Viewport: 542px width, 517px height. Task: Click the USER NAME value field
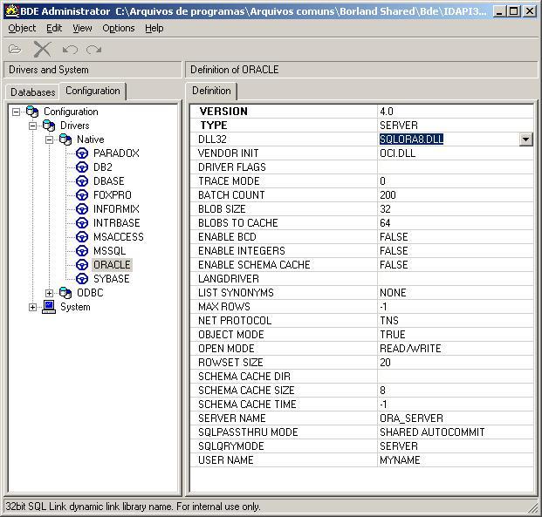454,460
